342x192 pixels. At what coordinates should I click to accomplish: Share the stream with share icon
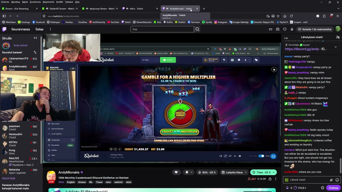pos(270,179)
